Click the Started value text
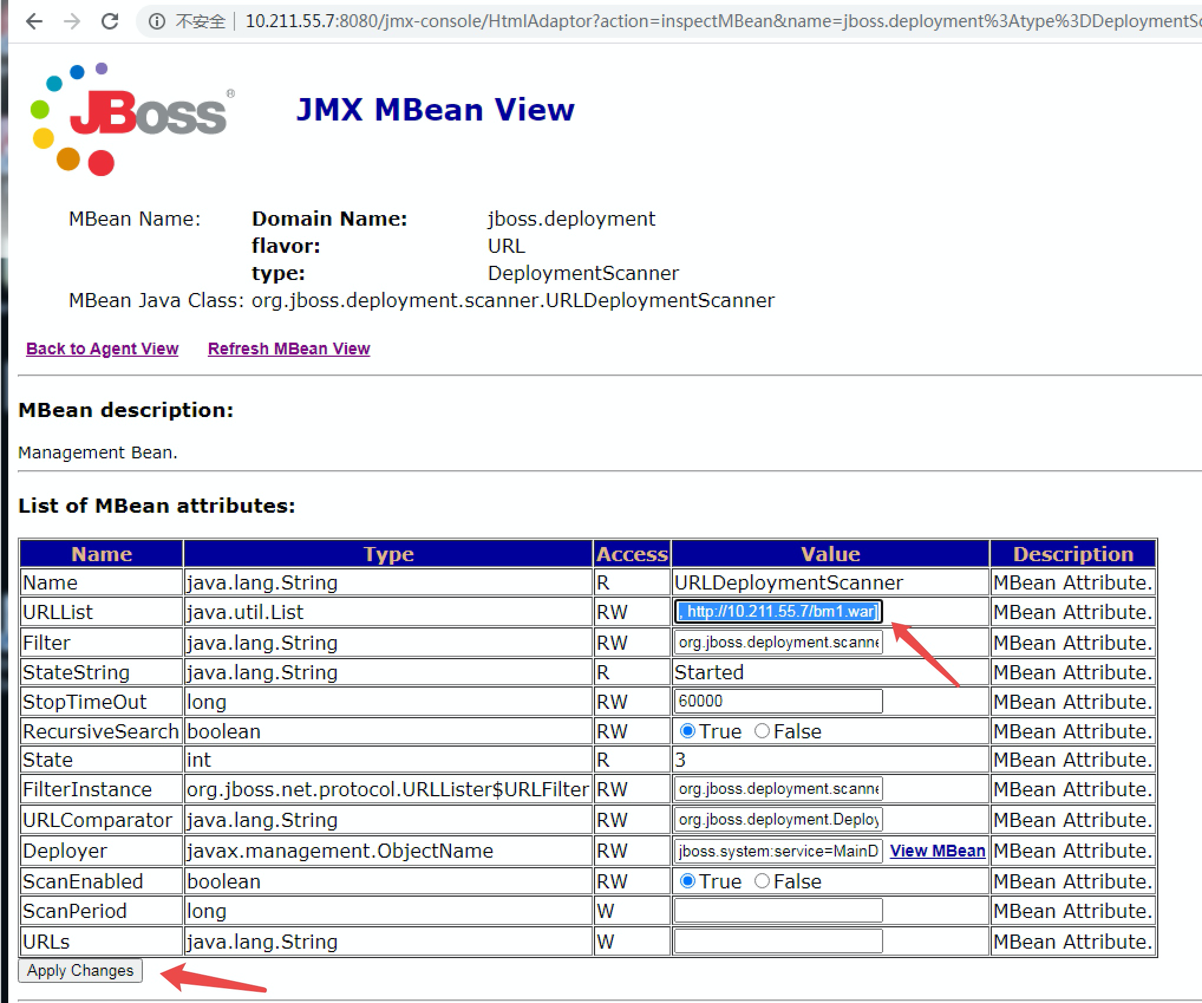Image resolution: width=1202 pixels, height=1003 pixels. (x=709, y=672)
